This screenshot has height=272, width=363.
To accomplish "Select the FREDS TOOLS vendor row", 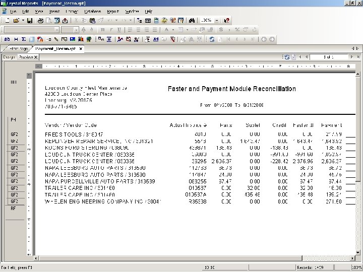I will pyautogui.click(x=74, y=134).
